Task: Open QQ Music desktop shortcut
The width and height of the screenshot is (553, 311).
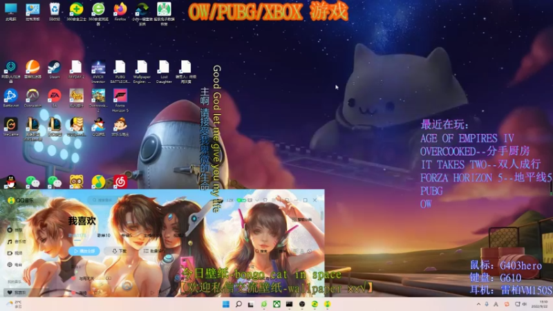Action: coord(98,181)
